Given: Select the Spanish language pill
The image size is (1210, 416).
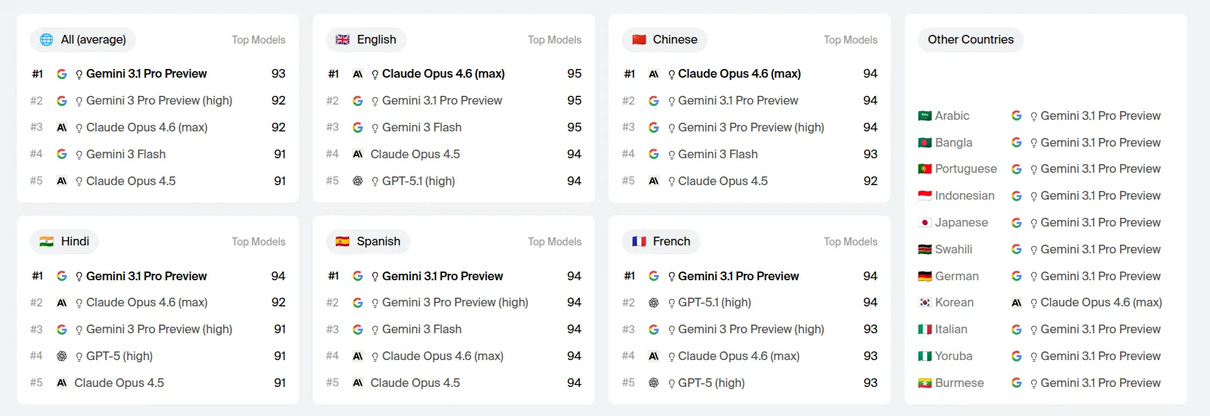Looking at the screenshot, I should (368, 241).
